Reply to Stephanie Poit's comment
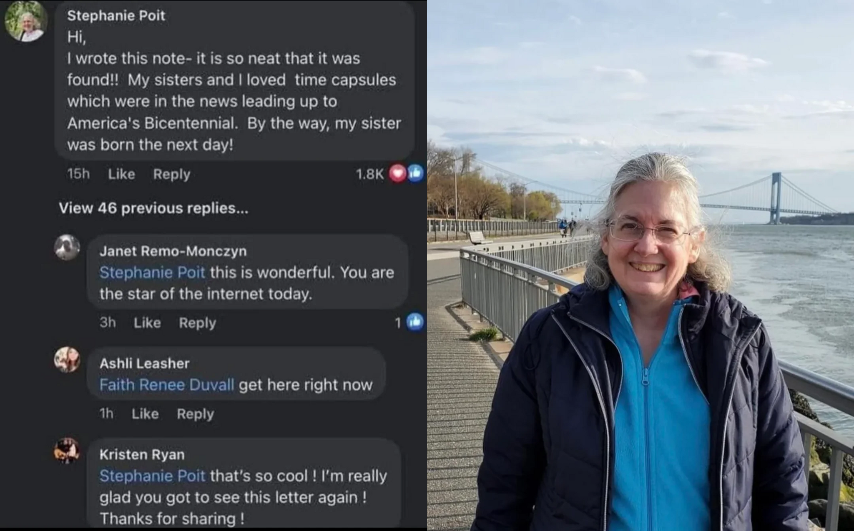This screenshot has height=531, width=854. click(172, 175)
